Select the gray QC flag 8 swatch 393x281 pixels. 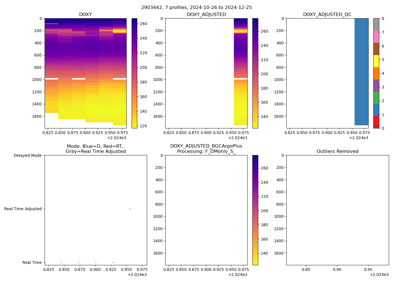point(376,24)
